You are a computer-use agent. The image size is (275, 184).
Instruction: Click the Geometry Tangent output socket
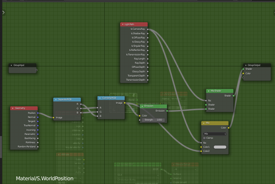[x=38, y=121]
